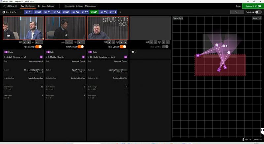
Task: Lower camera 1 headroom with down arrow
Action: pyautogui.click(x=41, y=42)
